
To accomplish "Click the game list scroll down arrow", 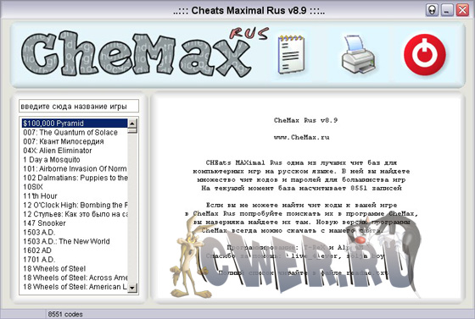I will 132,288.
